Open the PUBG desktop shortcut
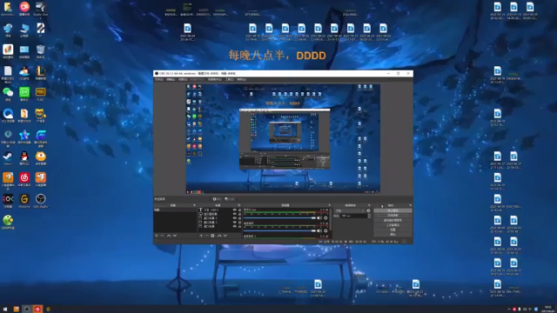 [41, 94]
